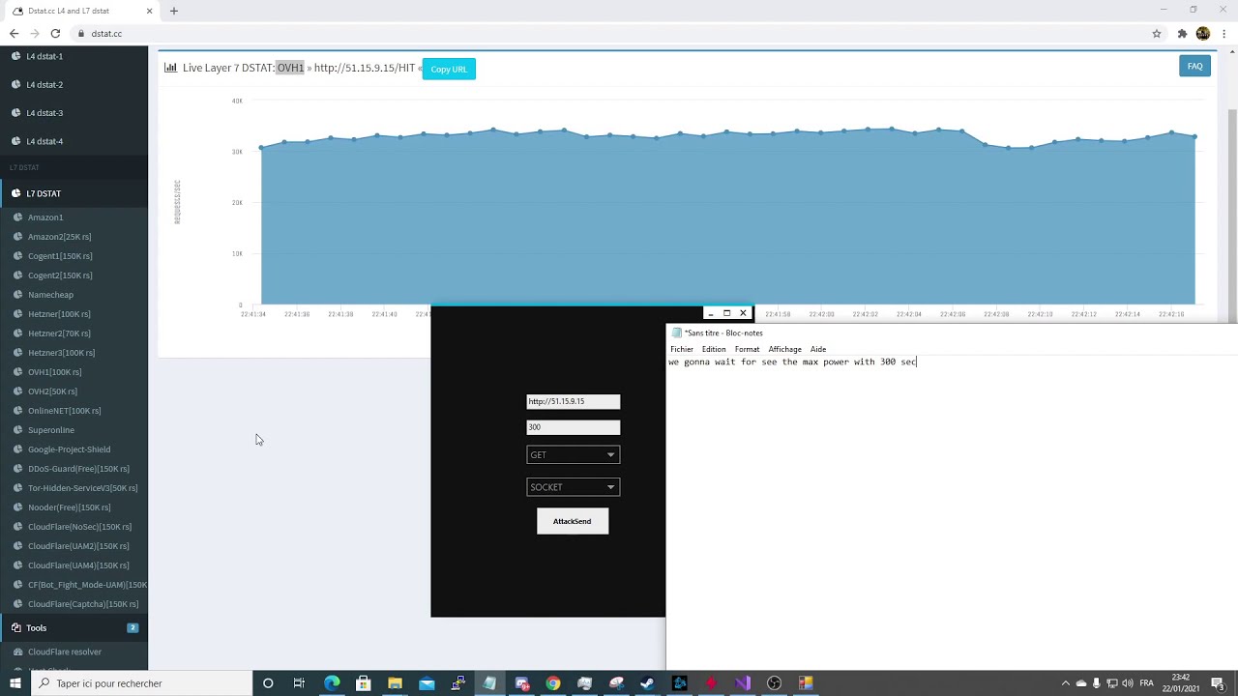The width and height of the screenshot is (1238, 696).
Task: Open the Chrome three-dot menu
Action: click(1224, 33)
